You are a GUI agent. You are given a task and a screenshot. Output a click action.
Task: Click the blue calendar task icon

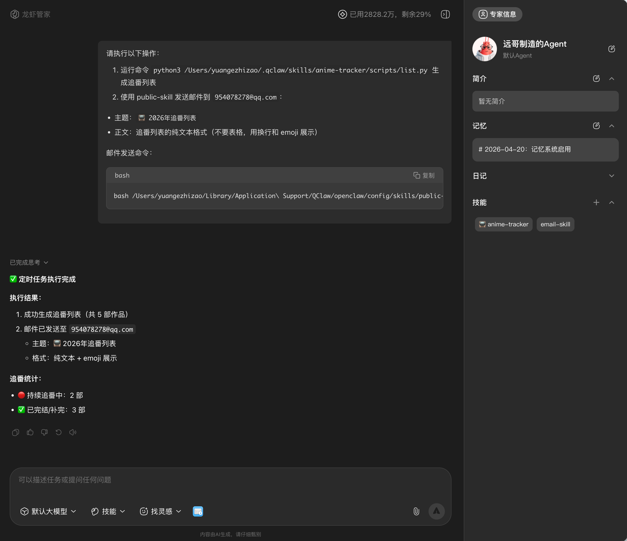tap(198, 511)
